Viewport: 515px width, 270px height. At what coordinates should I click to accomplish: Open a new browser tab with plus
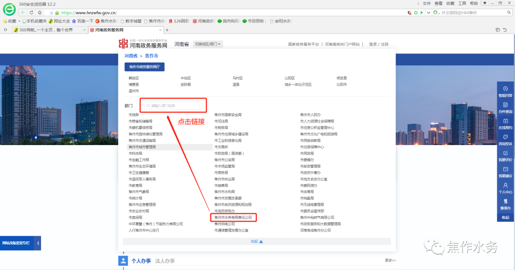click(x=167, y=30)
